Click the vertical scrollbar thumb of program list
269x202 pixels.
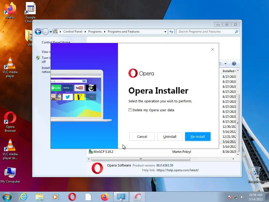238,123
